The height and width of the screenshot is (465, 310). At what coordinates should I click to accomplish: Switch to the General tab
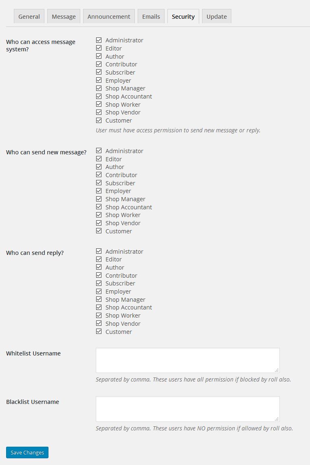pyautogui.click(x=29, y=16)
